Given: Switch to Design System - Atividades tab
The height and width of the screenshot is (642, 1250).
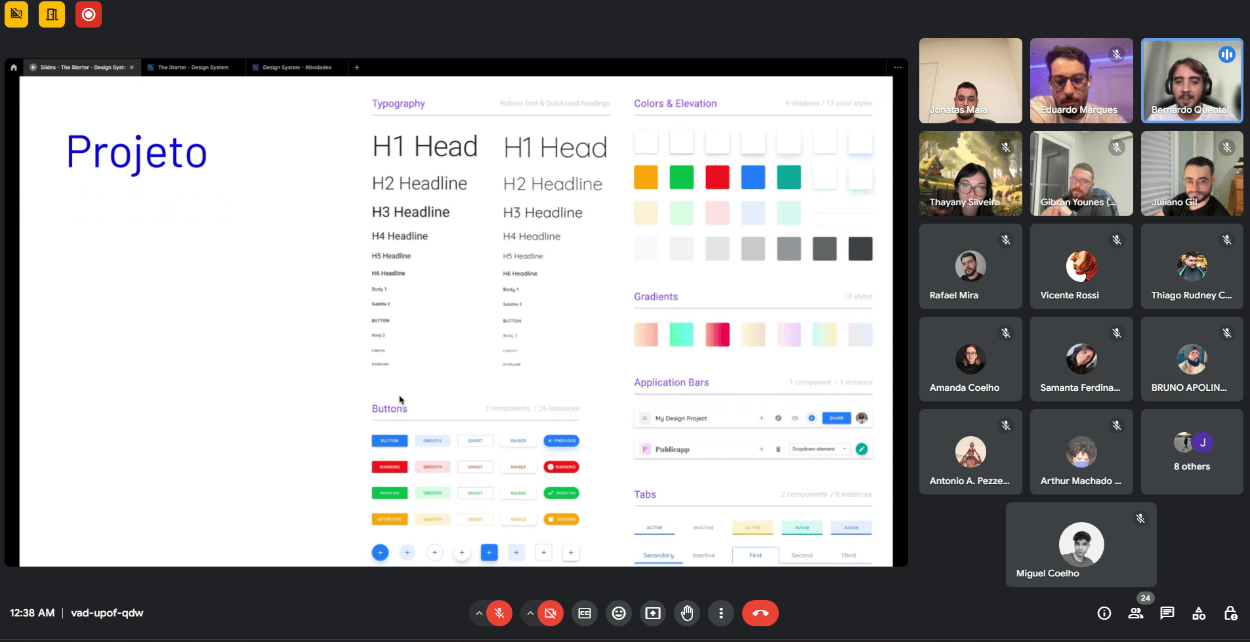Looking at the screenshot, I should 297,67.
